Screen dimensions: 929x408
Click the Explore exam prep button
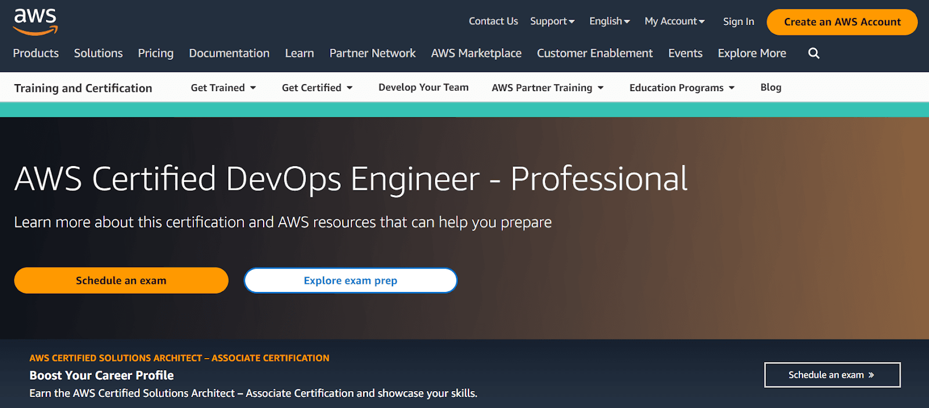351,280
